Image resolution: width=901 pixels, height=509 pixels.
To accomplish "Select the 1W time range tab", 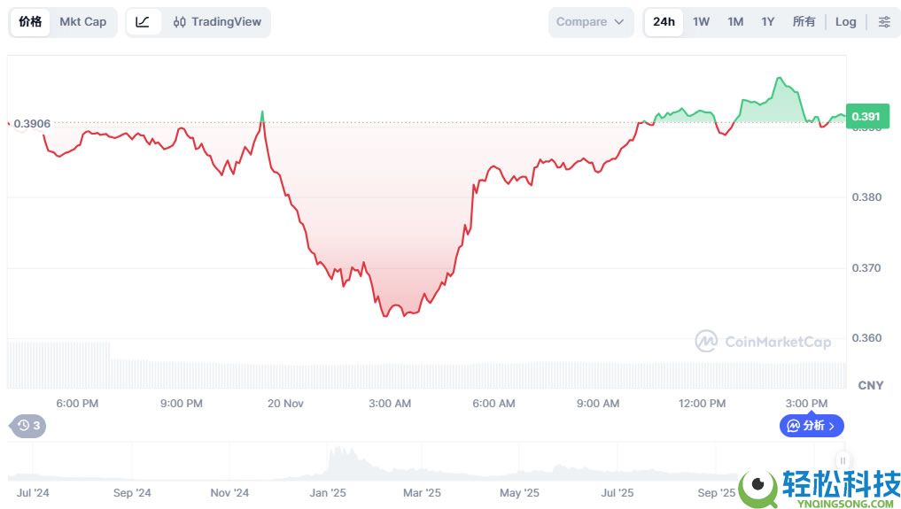I will pos(701,22).
